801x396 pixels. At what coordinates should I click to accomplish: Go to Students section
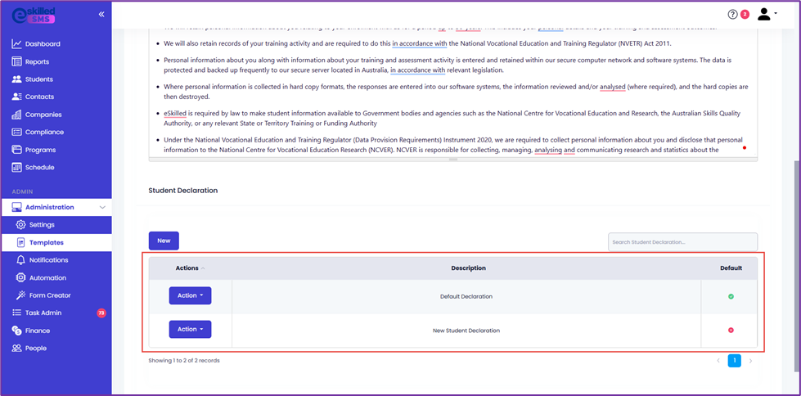click(38, 79)
